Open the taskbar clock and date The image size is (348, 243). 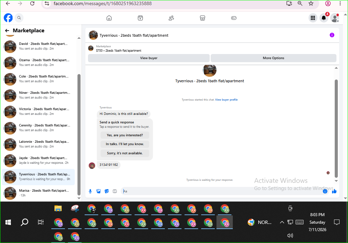click(317, 222)
